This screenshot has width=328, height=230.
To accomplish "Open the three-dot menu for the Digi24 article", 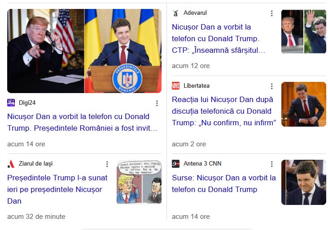I will (157, 103).
